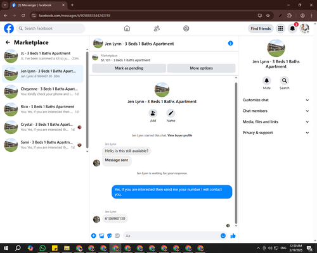Screen dimensions: 317x253
Task: Open more actions plus icon
Action: (x=94, y=236)
